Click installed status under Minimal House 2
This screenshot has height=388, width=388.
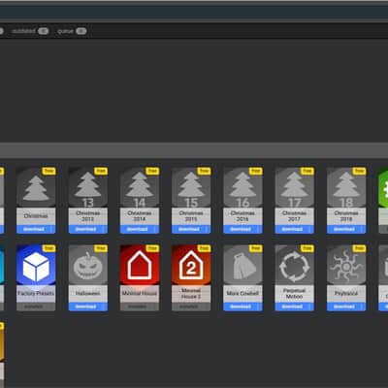click(x=191, y=307)
